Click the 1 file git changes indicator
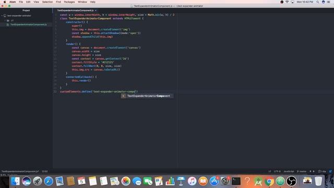This screenshot has width=334, height=188. coord(322,171)
